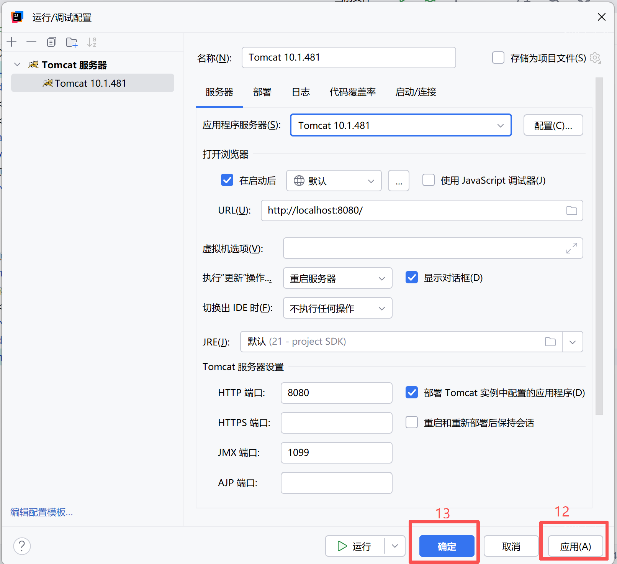Click the 运行 button
Image resolution: width=617 pixels, height=564 pixels.
coord(355,546)
